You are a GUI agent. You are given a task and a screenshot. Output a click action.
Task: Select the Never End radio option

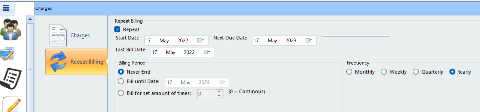[121, 72]
